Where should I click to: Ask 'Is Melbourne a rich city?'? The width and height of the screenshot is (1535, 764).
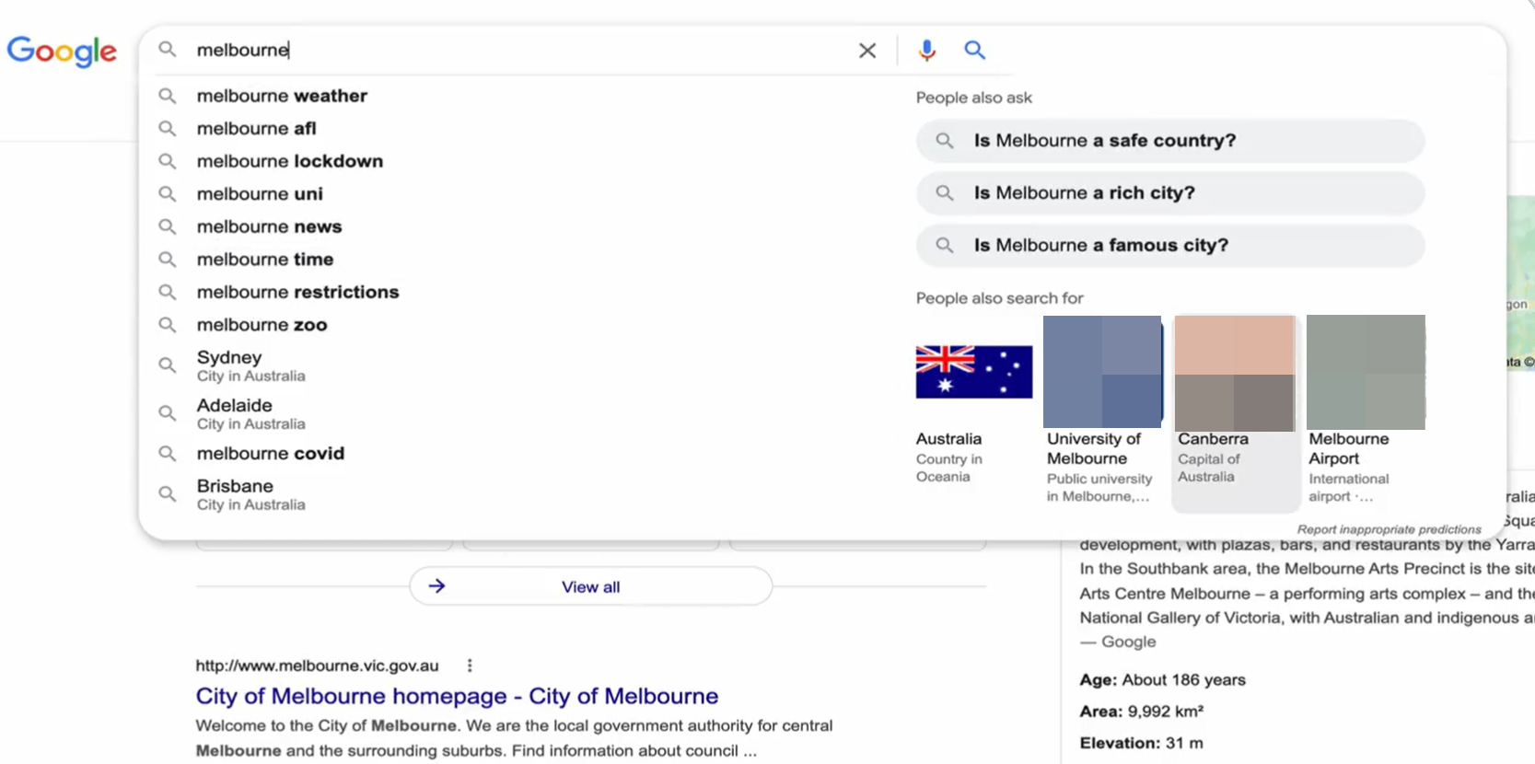click(1170, 193)
